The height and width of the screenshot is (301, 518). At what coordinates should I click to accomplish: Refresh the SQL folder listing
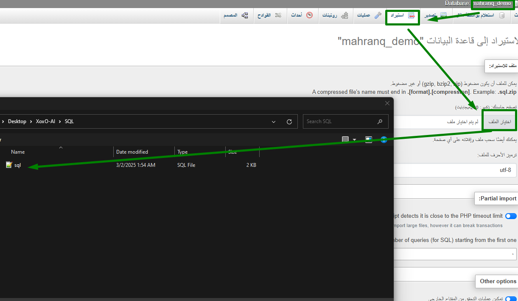[289, 121]
